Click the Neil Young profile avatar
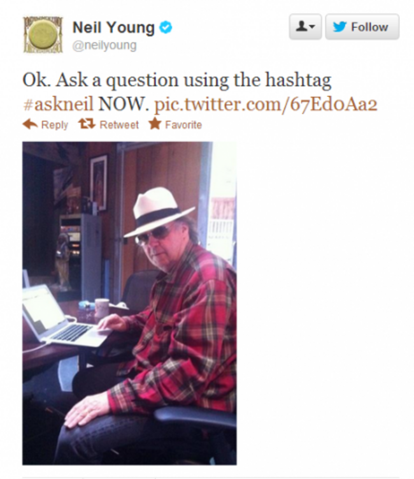The height and width of the screenshot is (479, 414). click(43, 35)
